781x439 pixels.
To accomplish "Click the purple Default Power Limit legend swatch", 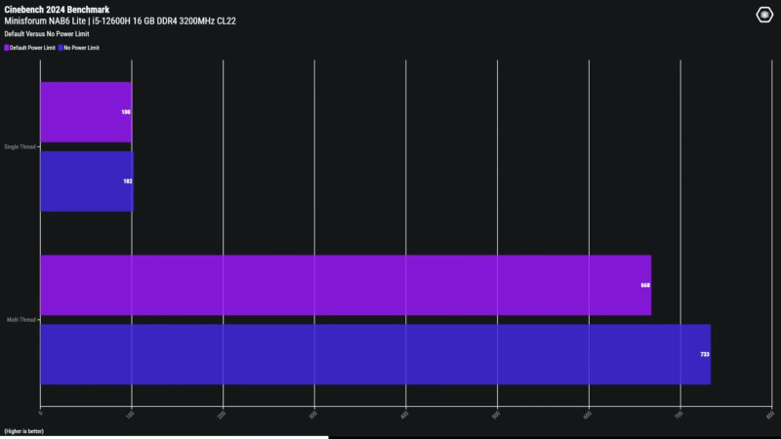I will [x=6, y=47].
